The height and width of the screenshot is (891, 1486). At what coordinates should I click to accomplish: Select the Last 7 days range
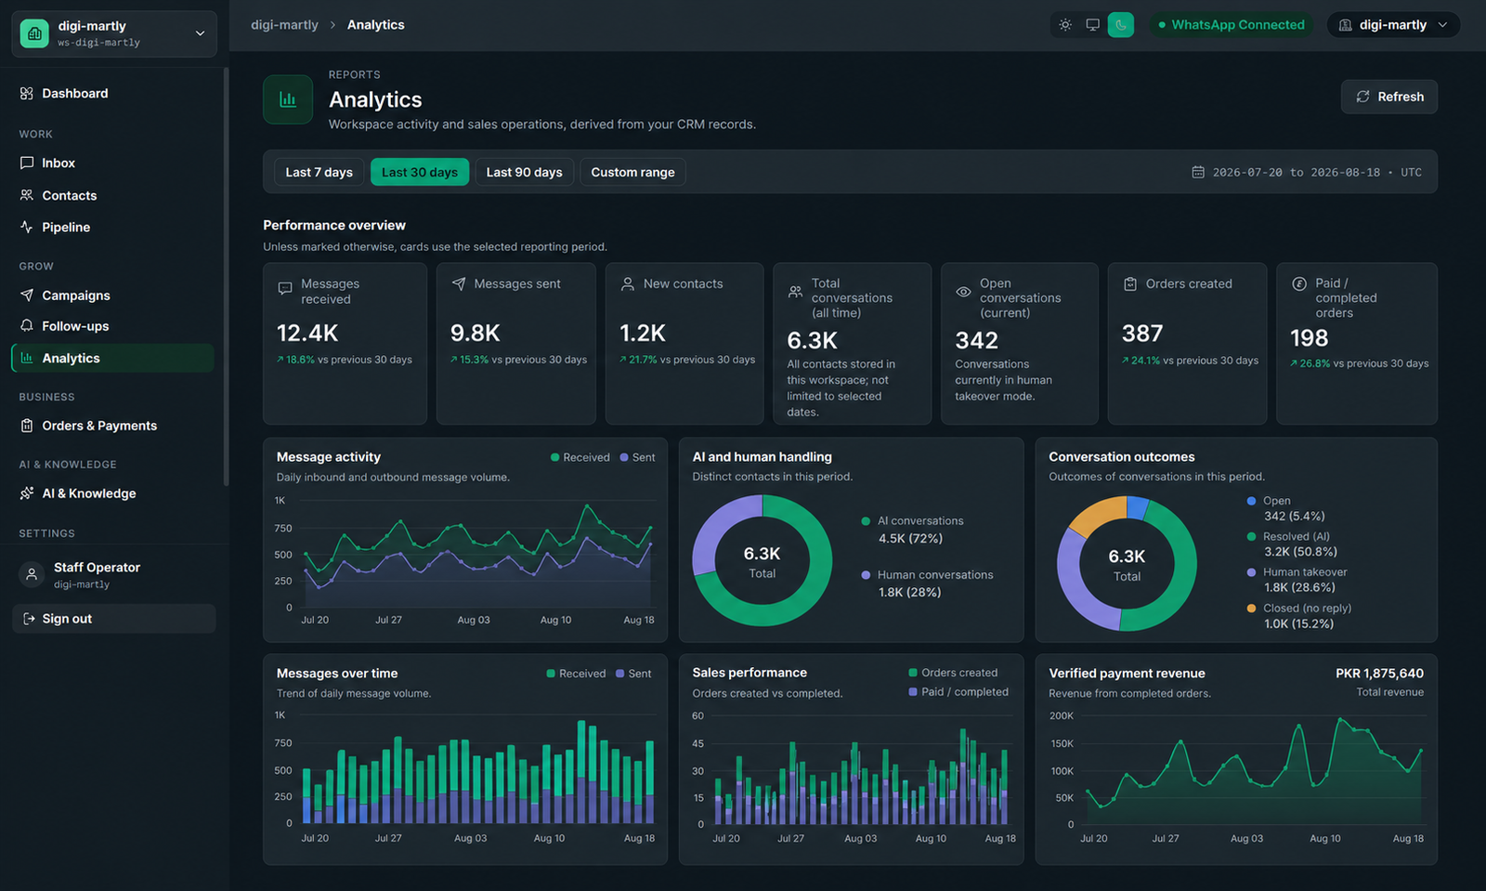click(319, 172)
